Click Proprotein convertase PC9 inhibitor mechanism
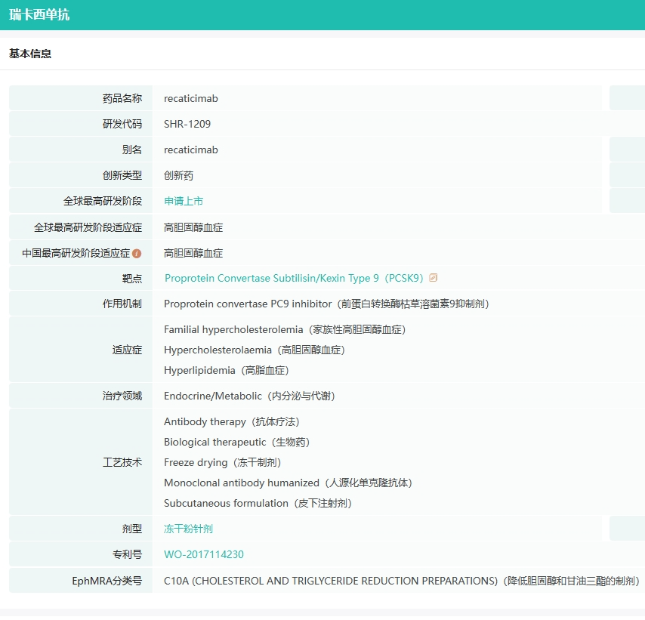 pyautogui.click(x=326, y=304)
